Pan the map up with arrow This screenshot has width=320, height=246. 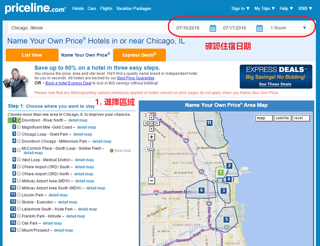point(152,118)
